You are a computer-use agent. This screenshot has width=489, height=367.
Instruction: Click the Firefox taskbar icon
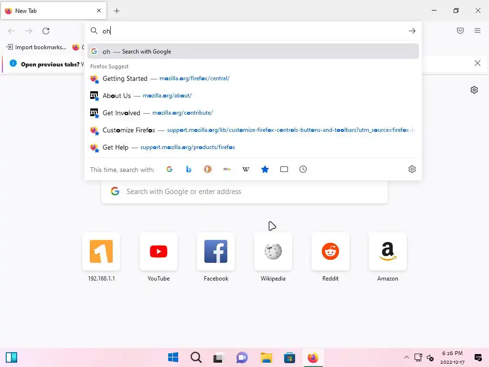313,357
